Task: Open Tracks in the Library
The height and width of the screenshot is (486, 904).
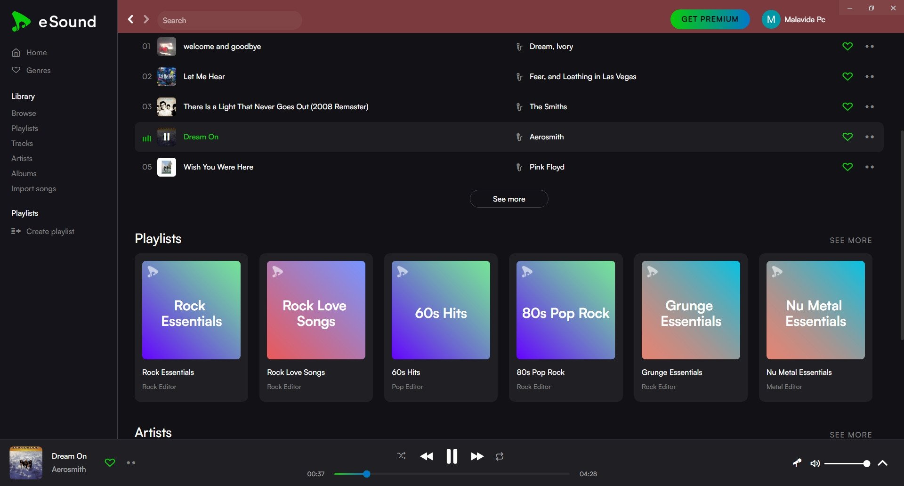Action: [x=22, y=143]
